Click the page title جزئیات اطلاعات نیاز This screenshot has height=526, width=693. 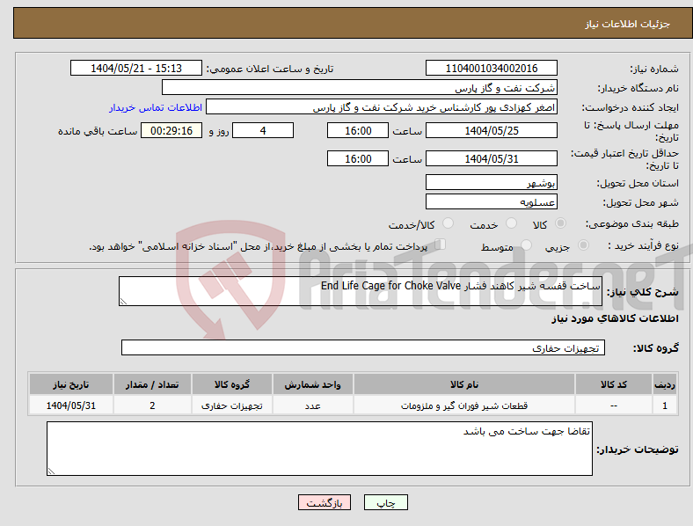pos(628,24)
